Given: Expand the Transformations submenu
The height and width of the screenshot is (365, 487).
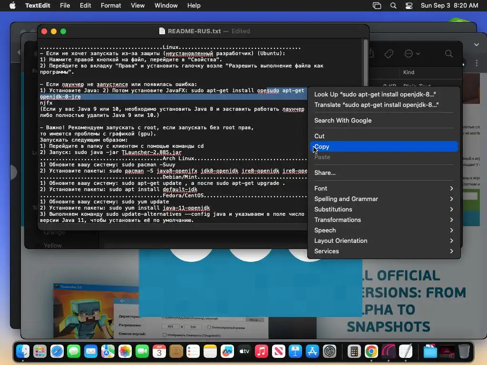Looking at the screenshot, I should (x=384, y=220).
